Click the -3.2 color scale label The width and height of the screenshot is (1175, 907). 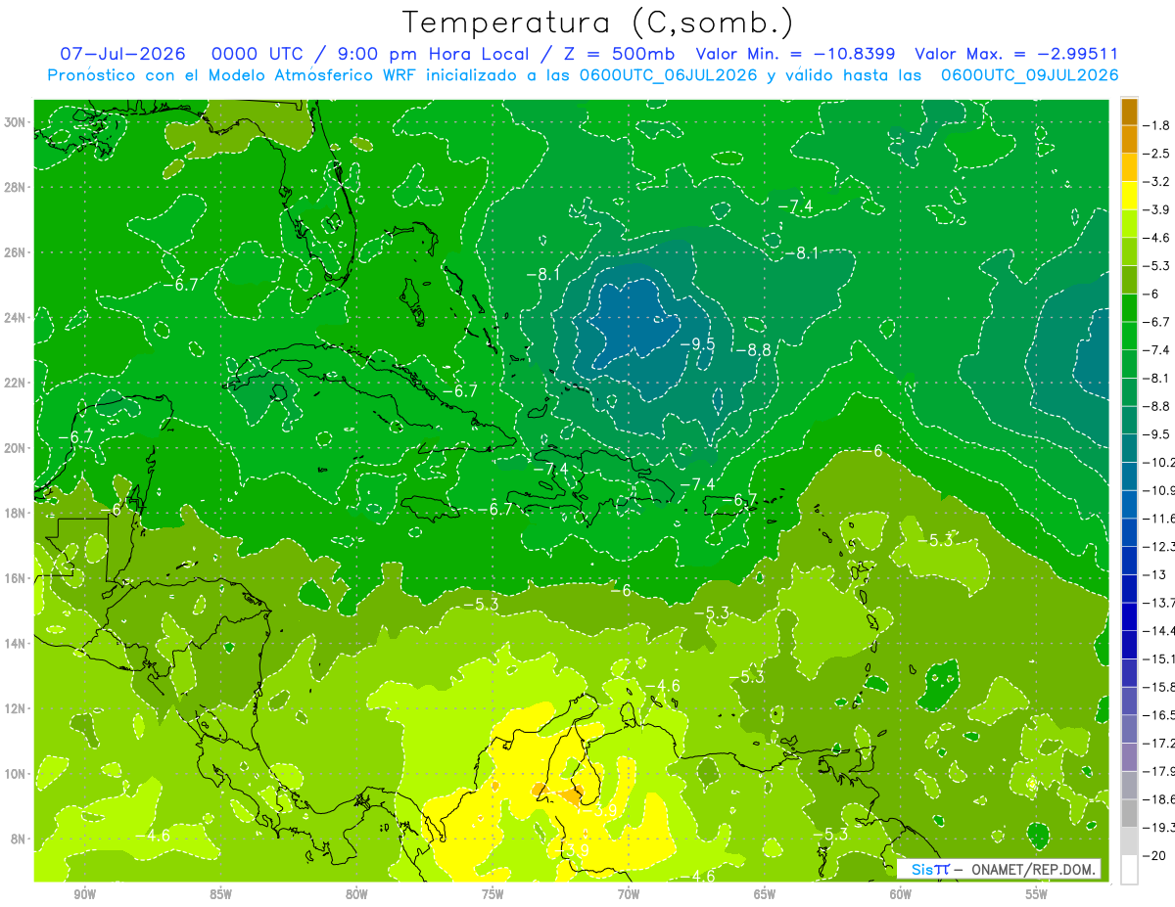tap(1155, 182)
